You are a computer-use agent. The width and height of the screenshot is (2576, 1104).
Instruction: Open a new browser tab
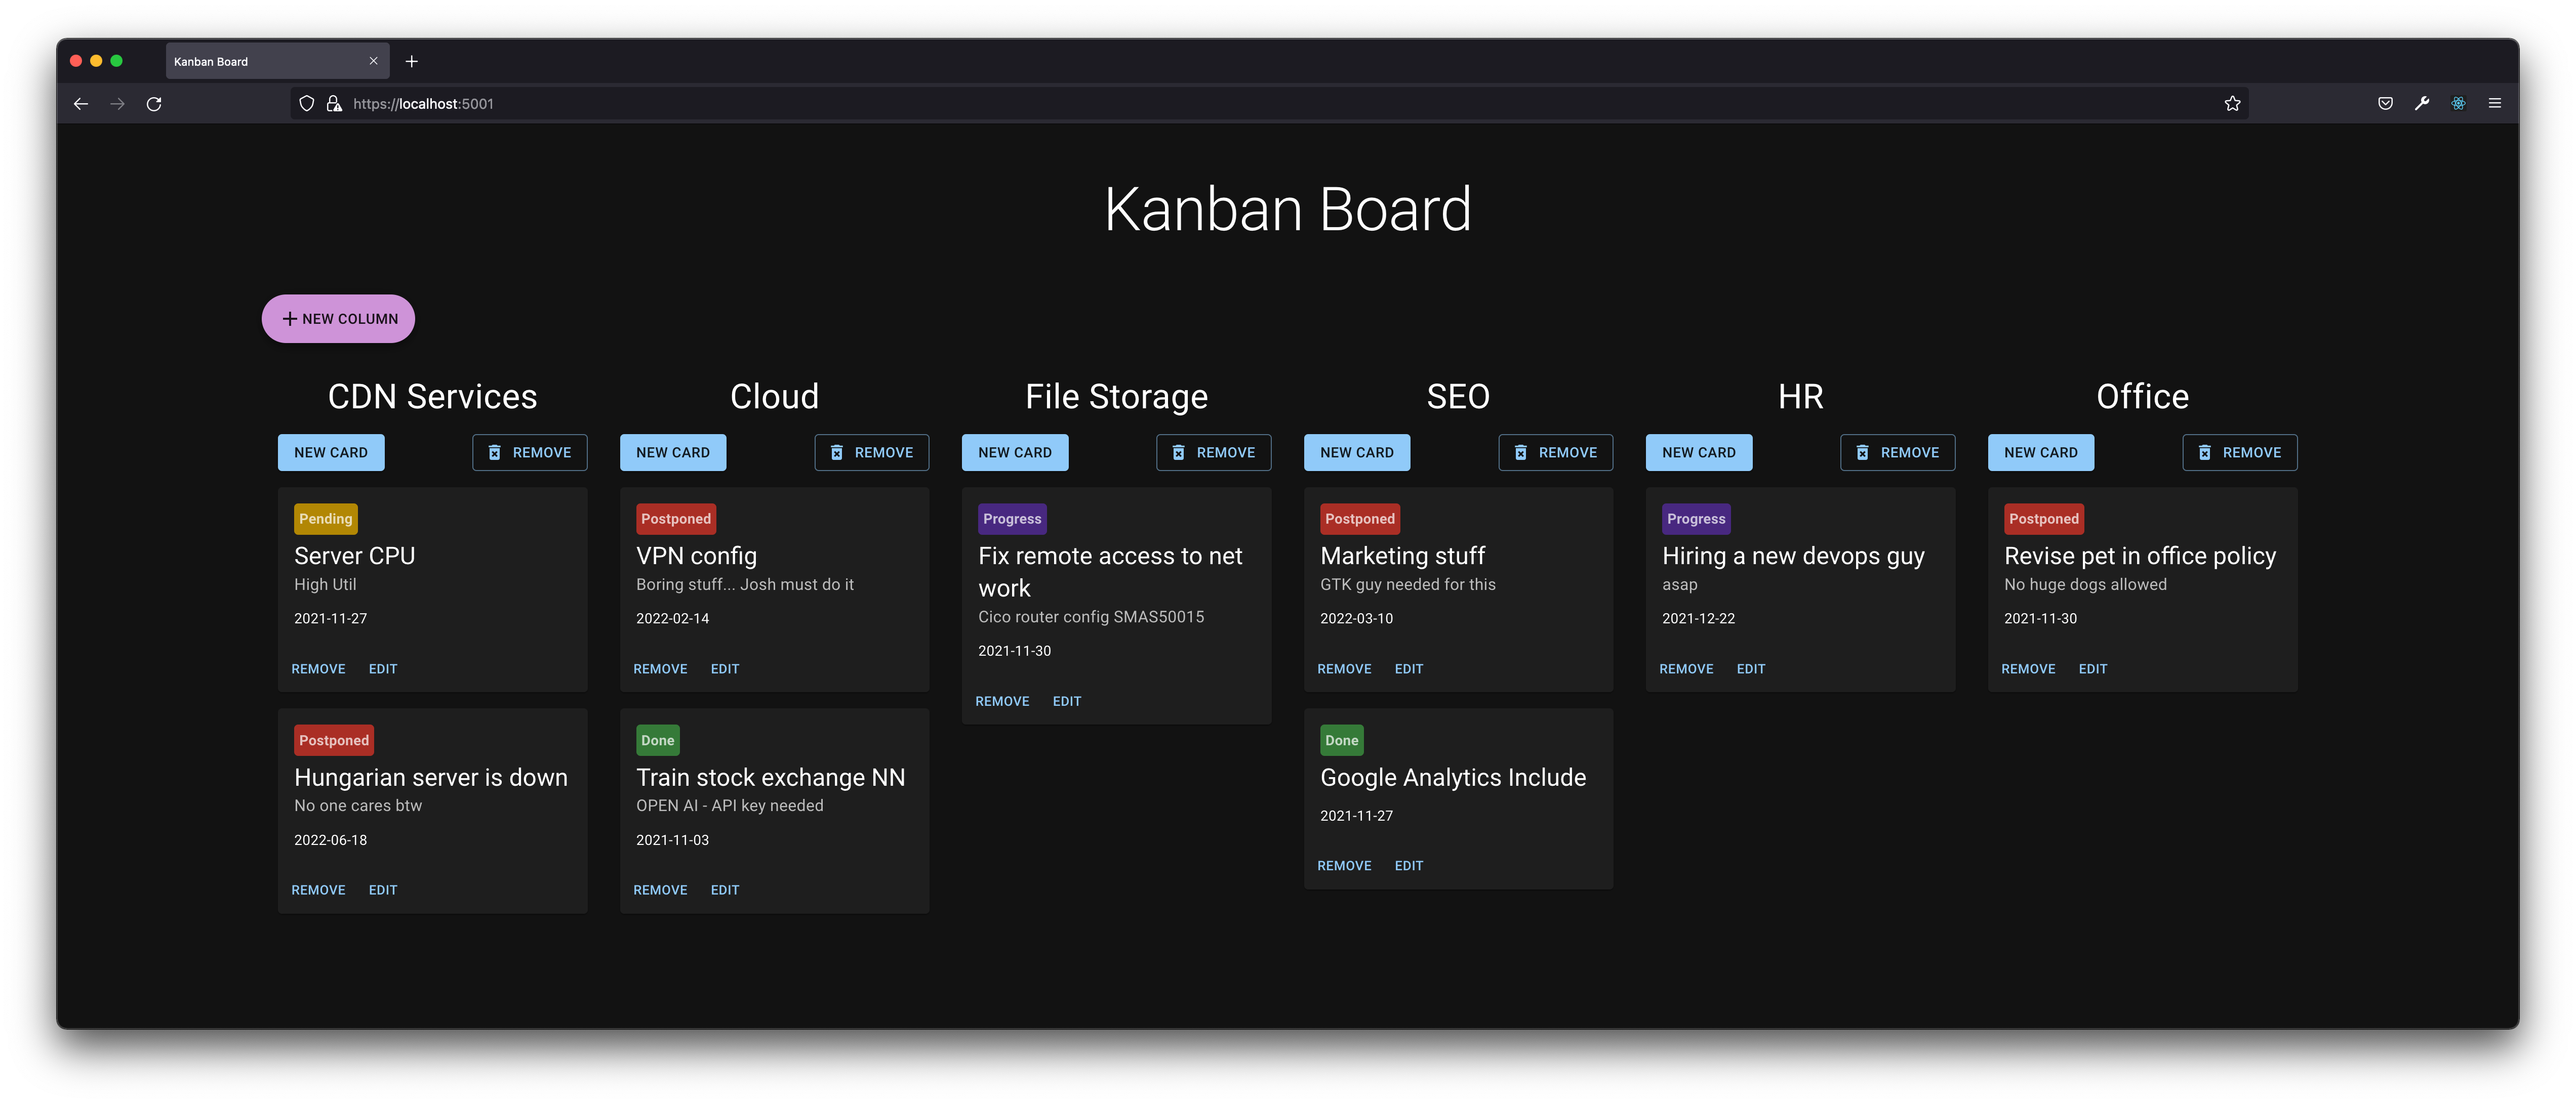[x=411, y=61]
